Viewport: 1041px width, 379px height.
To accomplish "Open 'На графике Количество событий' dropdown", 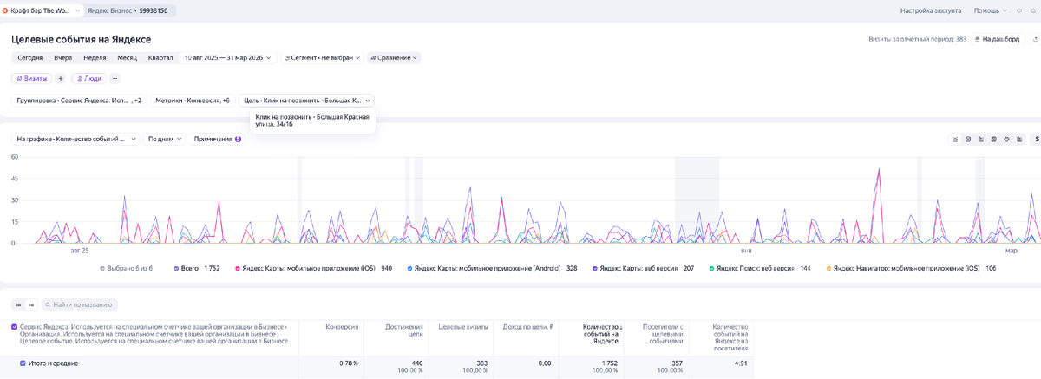I will tap(75, 139).
